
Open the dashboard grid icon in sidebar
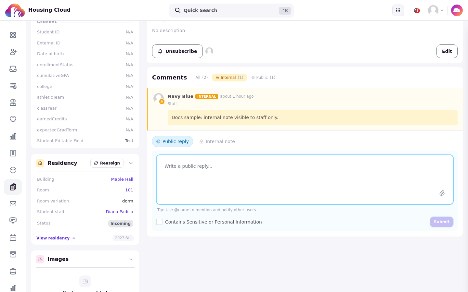click(x=13, y=35)
